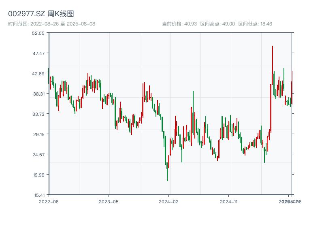Viewport: 324px width, 243px height.
Task: Click the 区间高点 49.00 label
Action: coord(217,24)
